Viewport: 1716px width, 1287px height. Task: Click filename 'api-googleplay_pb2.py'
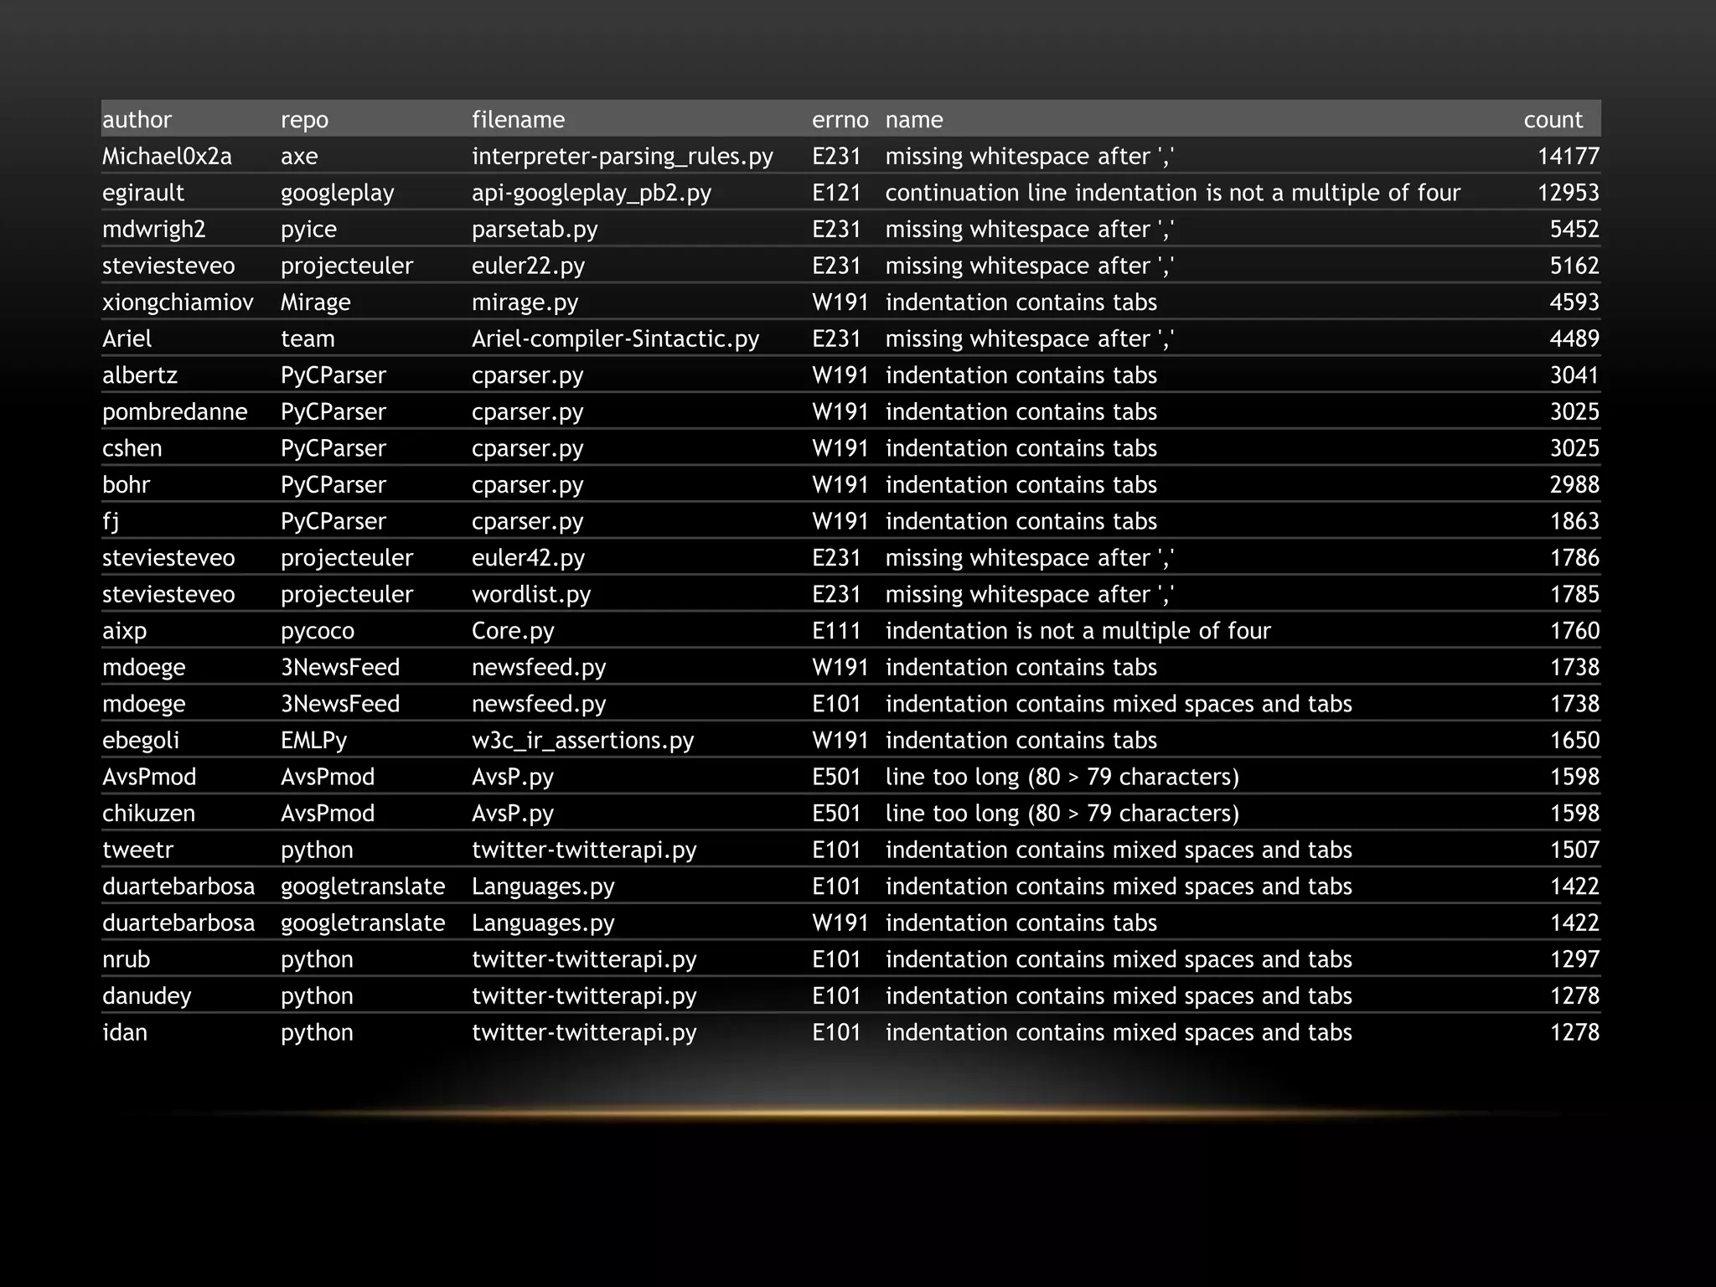pyautogui.click(x=591, y=194)
